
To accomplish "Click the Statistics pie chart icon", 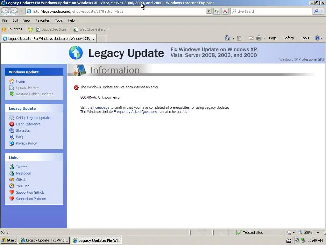I will click(12, 130).
